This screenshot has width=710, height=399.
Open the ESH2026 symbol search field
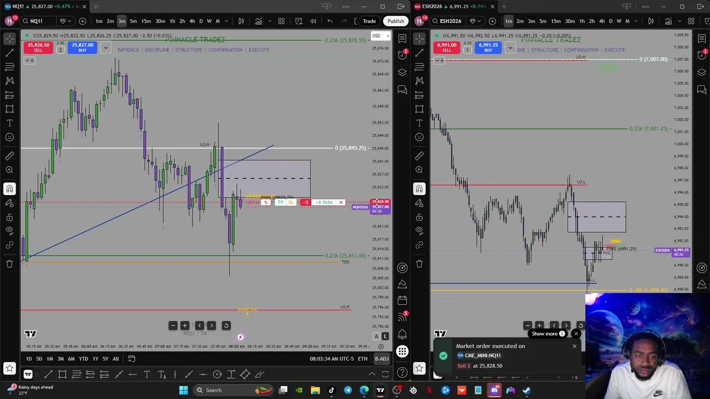[447, 21]
